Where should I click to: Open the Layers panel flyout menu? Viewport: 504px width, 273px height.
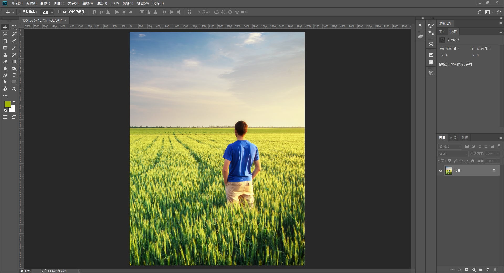coord(501,138)
